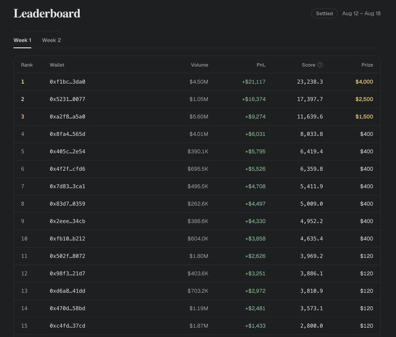The image size is (396, 337).
Task: Select wallet 0x4f2f…cfd6
Action: click(68, 169)
